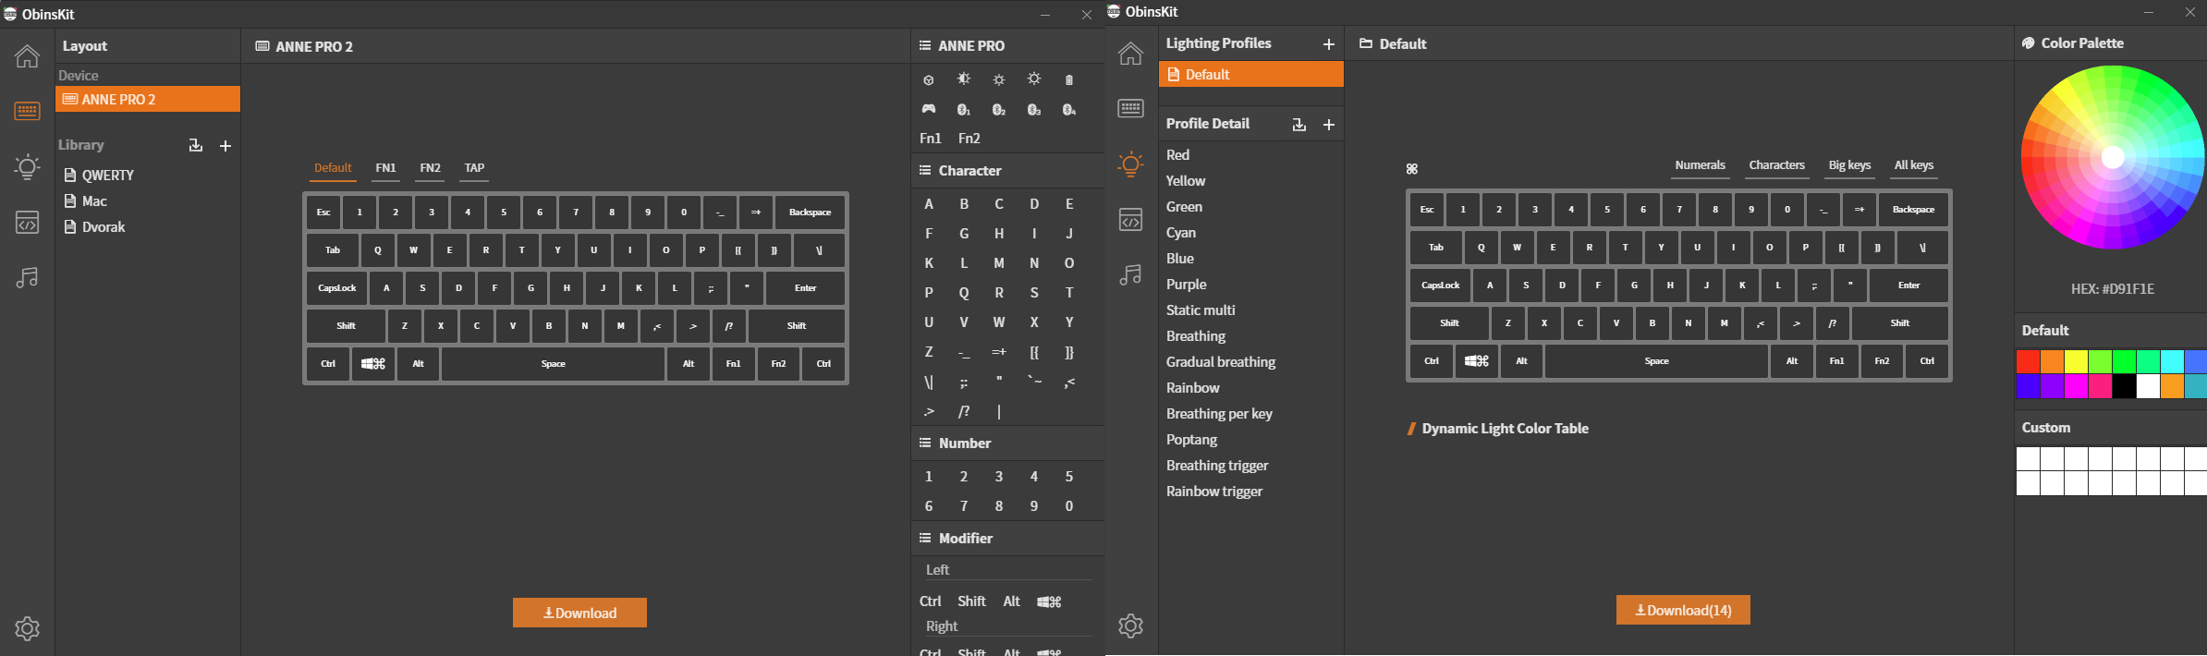
Task: Open Home icon in left Layout window sidebar
Action: tap(27, 55)
